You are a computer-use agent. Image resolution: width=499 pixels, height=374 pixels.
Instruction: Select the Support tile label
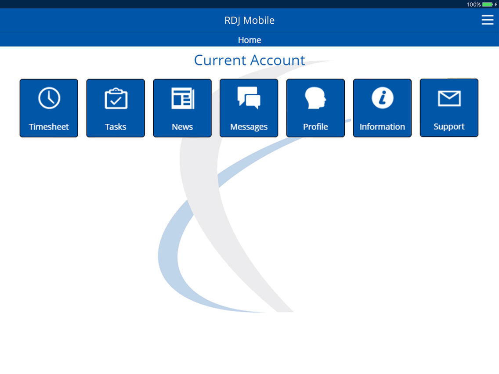[449, 126]
